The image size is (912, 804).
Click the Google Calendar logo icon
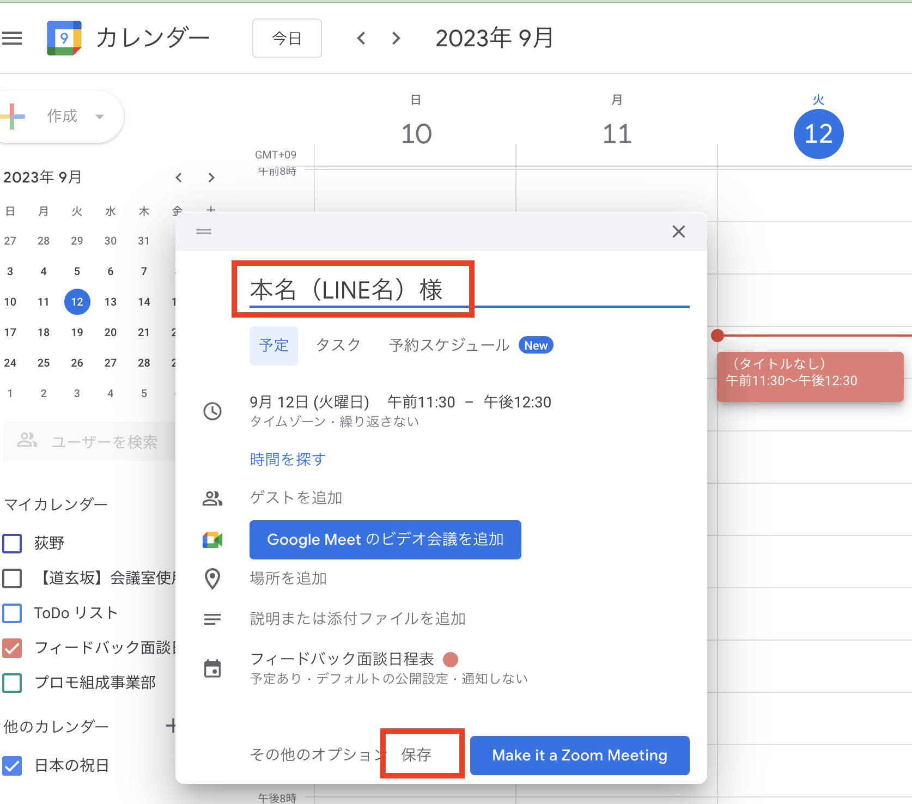64,38
